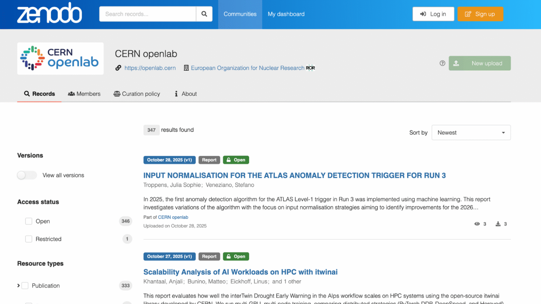This screenshot has width=541, height=304.
Task: Open the help question mark icon
Action: tap(442, 63)
